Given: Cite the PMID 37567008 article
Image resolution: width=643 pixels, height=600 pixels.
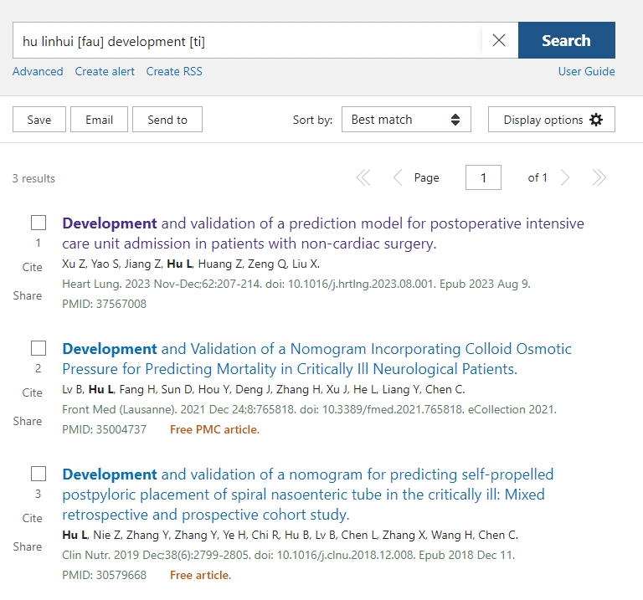Looking at the screenshot, I should click(x=32, y=267).
